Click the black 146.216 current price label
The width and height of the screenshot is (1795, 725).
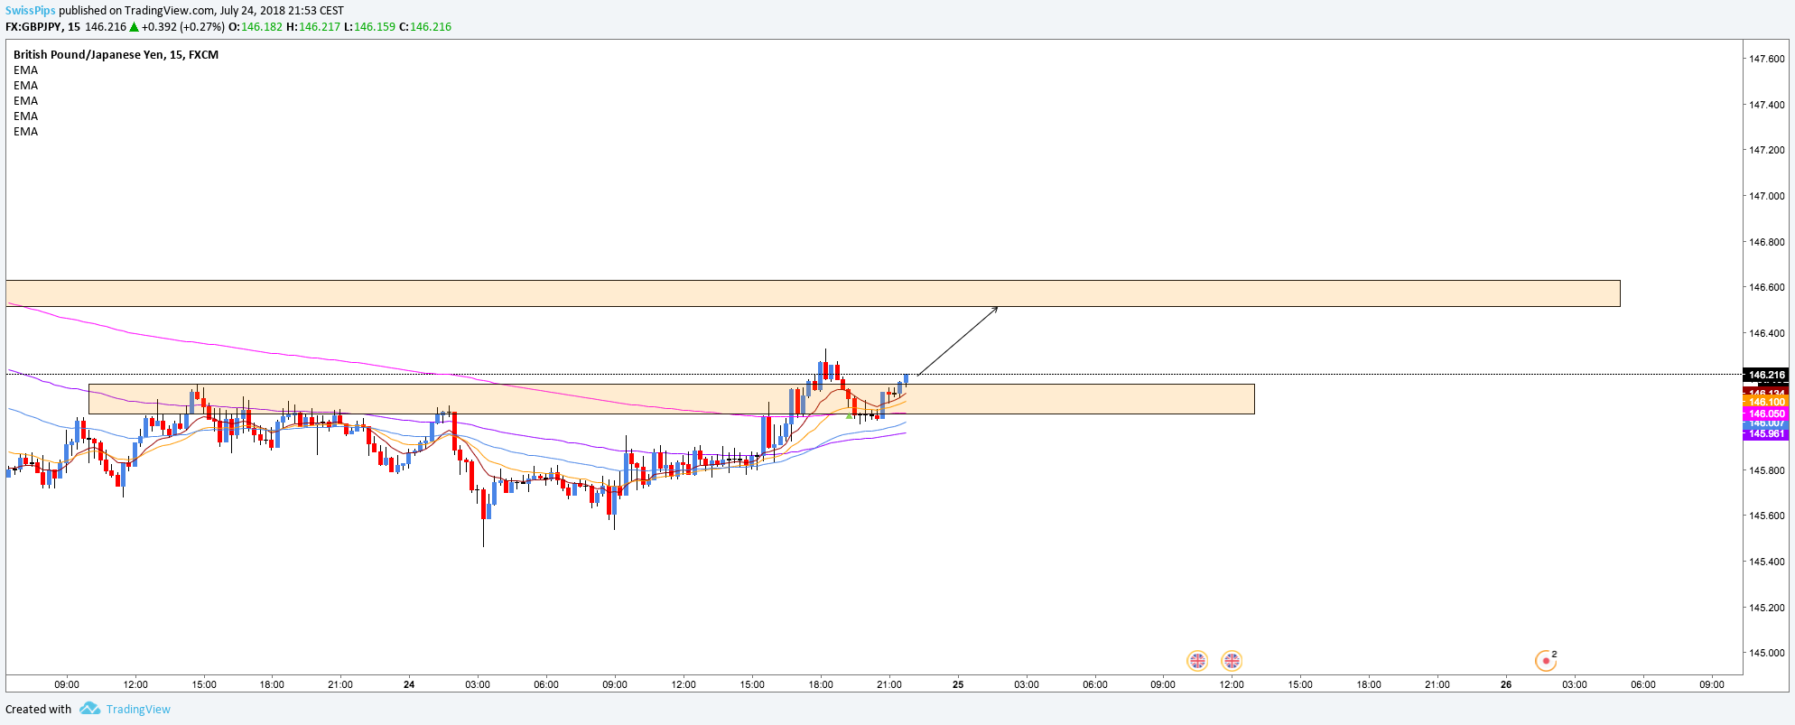pos(1765,375)
